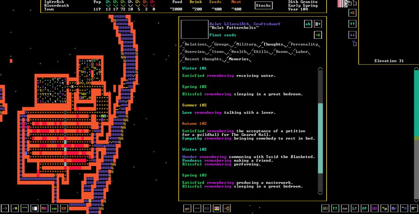Click the blue question mark help icon
This screenshot has height=214, width=419.
[x=354, y=44]
